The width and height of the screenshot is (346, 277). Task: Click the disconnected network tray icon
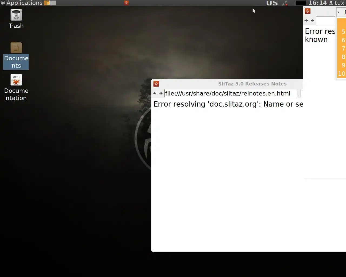[x=285, y=3]
